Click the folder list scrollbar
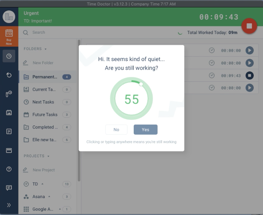The width and height of the screenshot is (263, 215). point(79,110)
